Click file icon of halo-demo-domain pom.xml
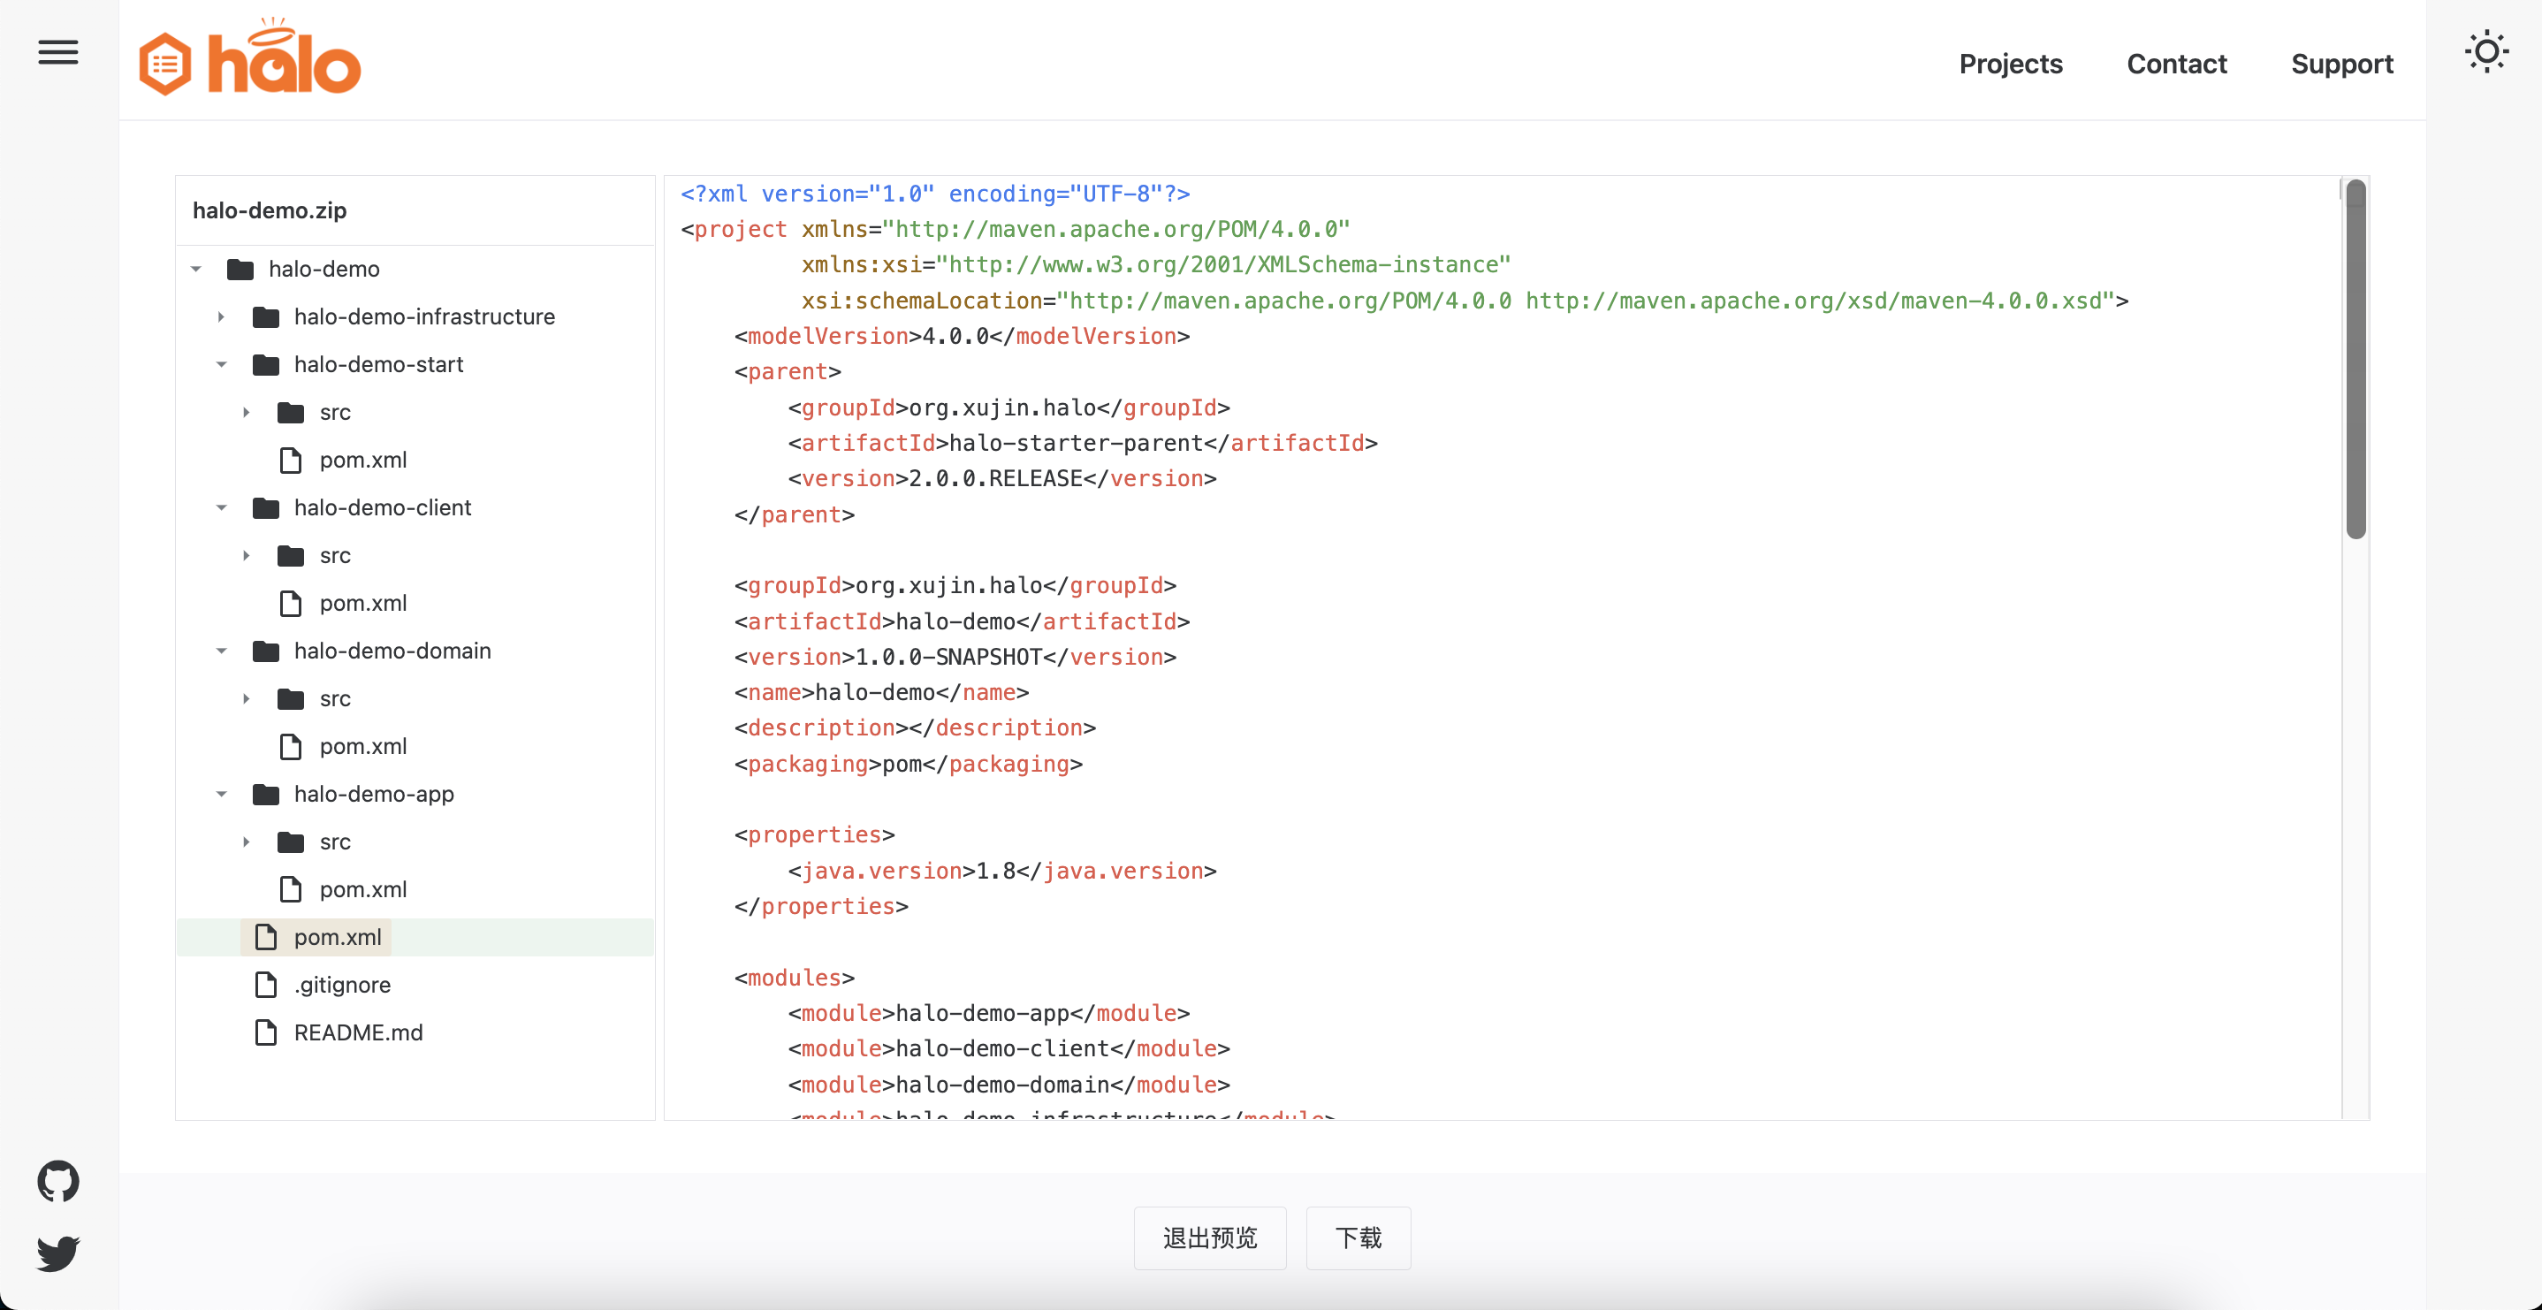The image size is (2542, 1310). click(291, 746)
